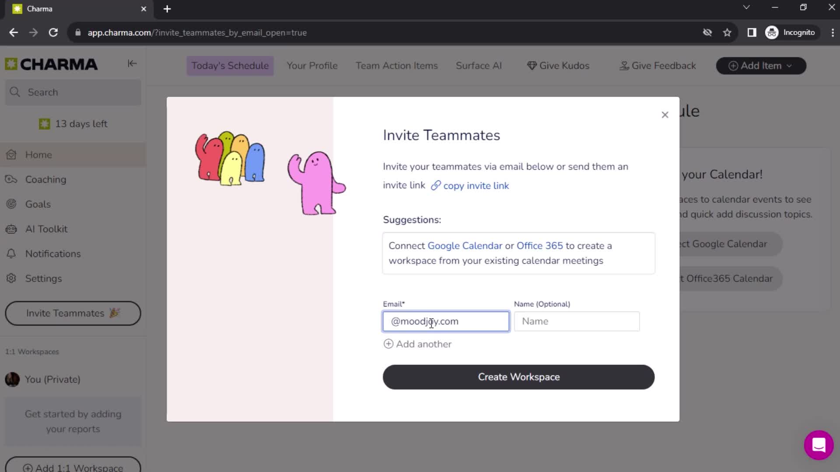
Task: Open Settings page
Action: coord(43,278)
